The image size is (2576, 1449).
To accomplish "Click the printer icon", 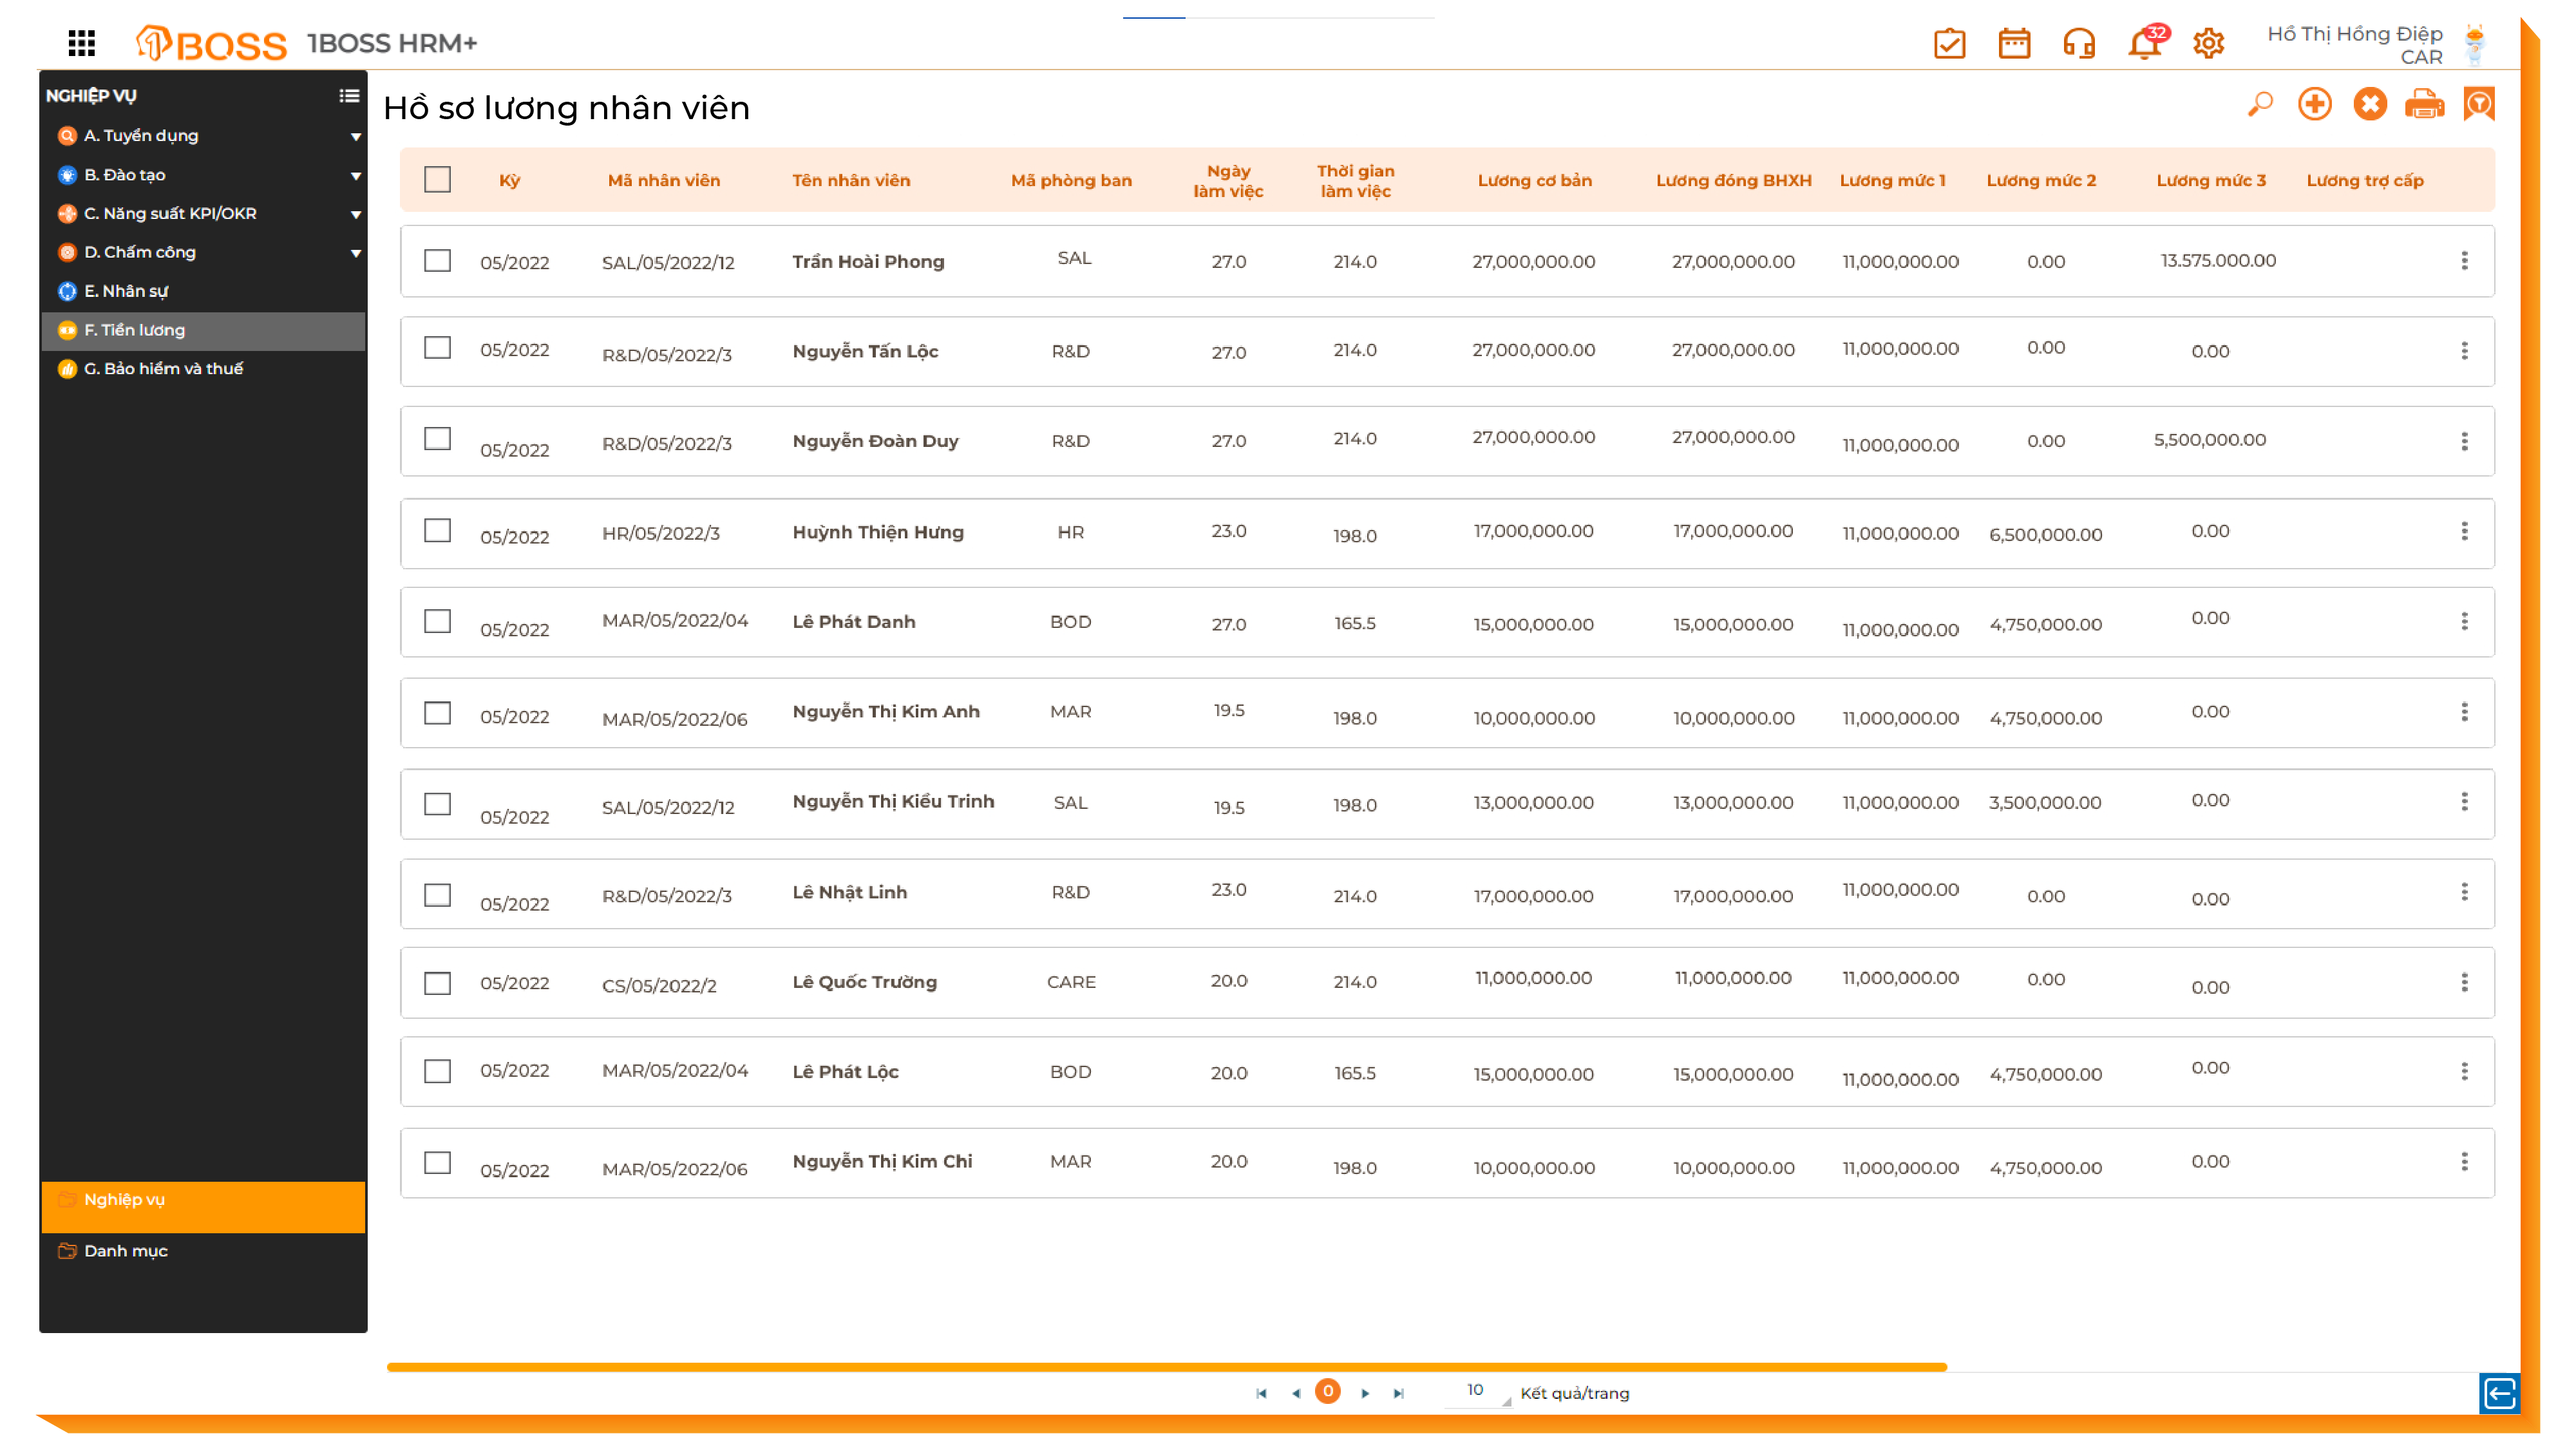I will pyautogui.click(x=2425, y=104).
